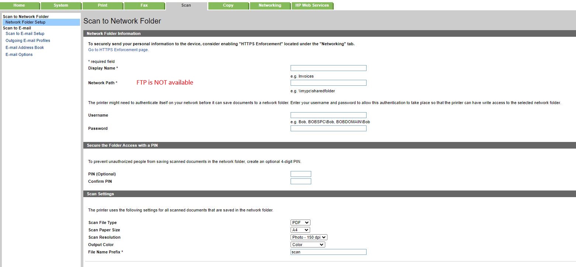Click the red FTP is NOT available text
This screenshot has width=576, height=267.
tap(165, 82)
